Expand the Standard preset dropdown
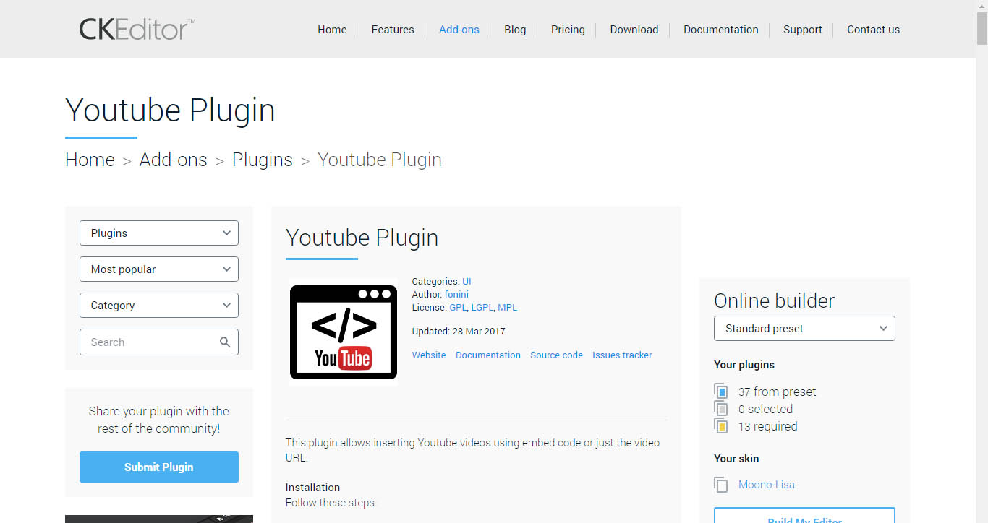Screen dimensions: 988x523 coord(804,329)
